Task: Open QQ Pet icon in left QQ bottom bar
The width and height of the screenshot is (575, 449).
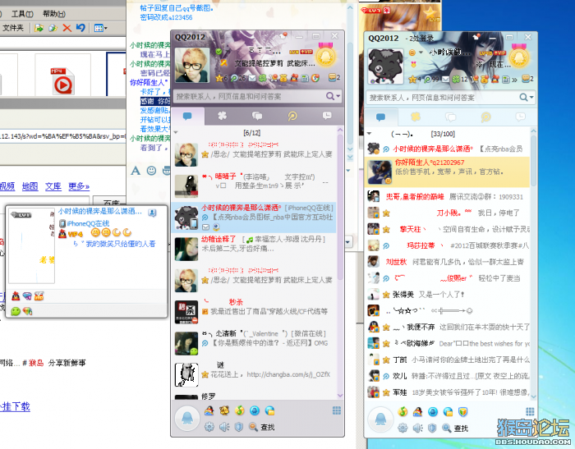Action: (x=224, y=410)
